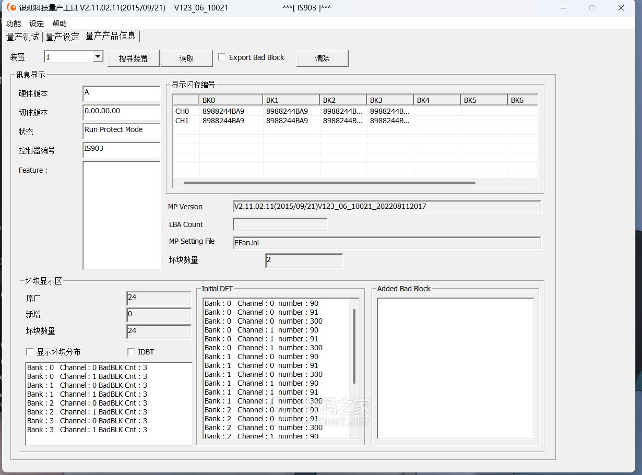Enable the Export Bad Block checkbox
The width and height of the screenshot is (642, 475).
point(222,57)
